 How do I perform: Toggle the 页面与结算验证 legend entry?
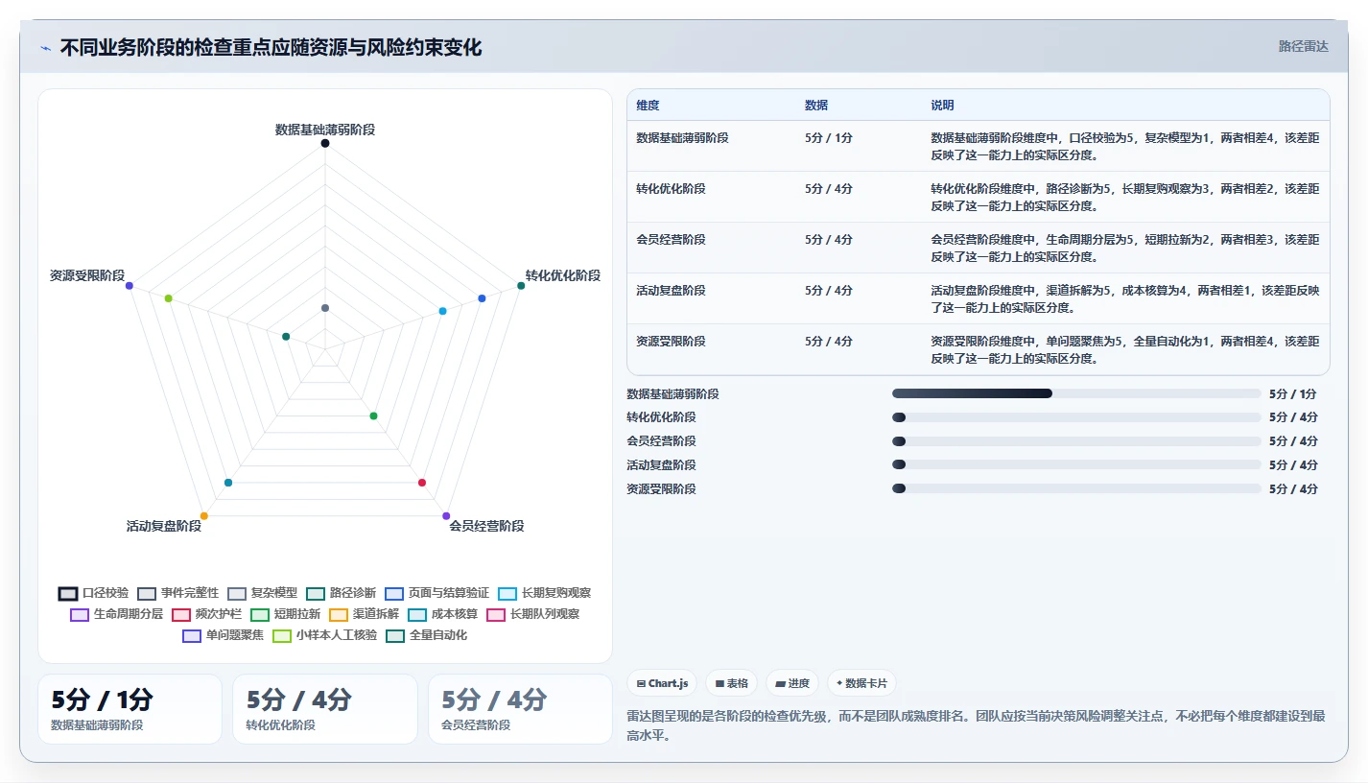coord(436,593)
